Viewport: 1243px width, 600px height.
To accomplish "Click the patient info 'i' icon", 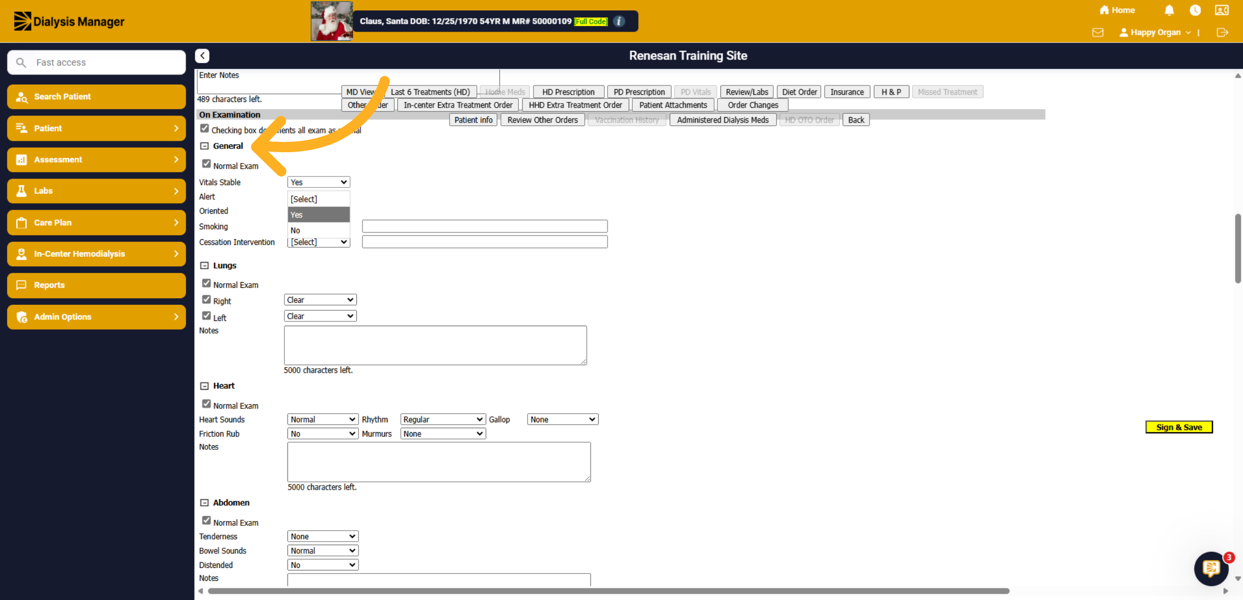I will 618,21.
